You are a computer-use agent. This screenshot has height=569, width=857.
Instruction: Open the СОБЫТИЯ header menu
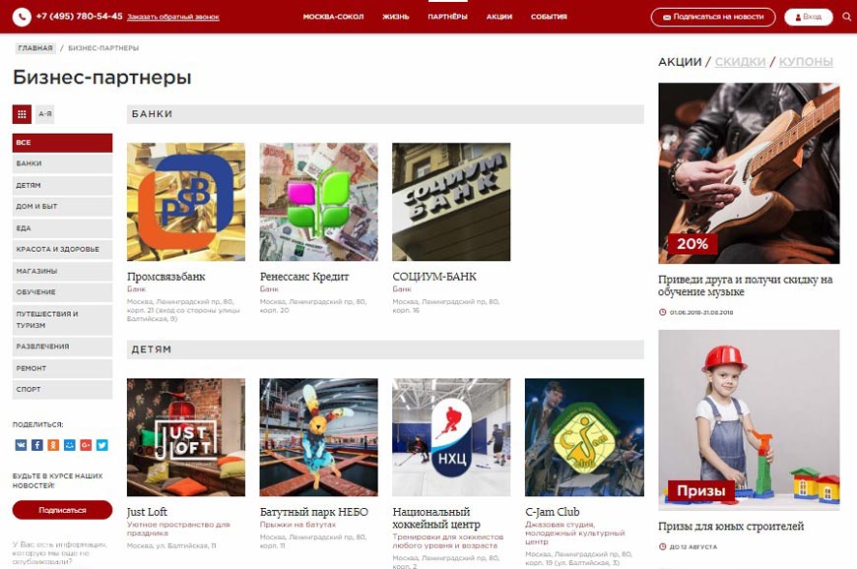549,17
